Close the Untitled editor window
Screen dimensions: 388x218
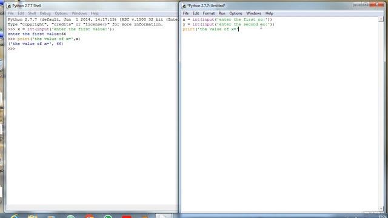click(377, 5)
